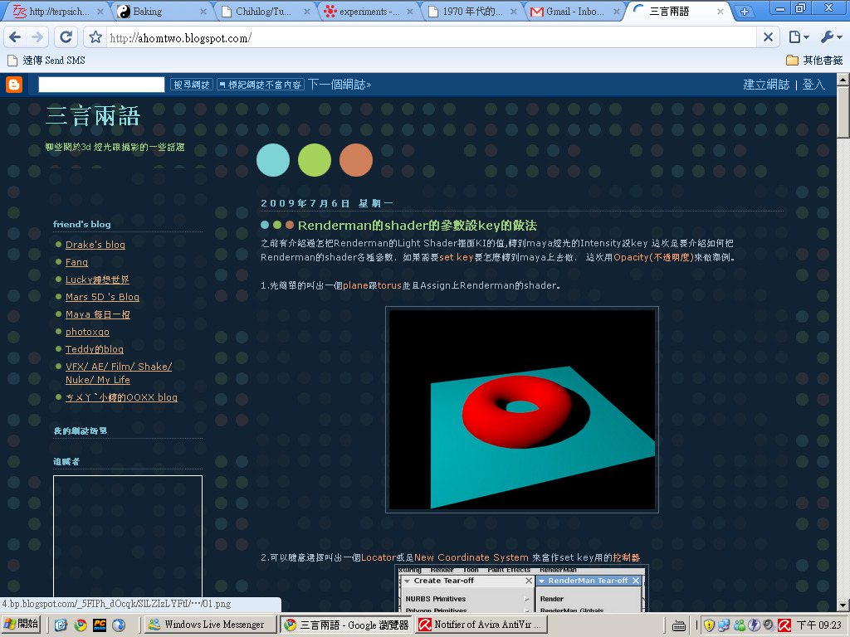Open the Renderman shader post title
The width and height of the screenshot is (850, 637).
418,226
